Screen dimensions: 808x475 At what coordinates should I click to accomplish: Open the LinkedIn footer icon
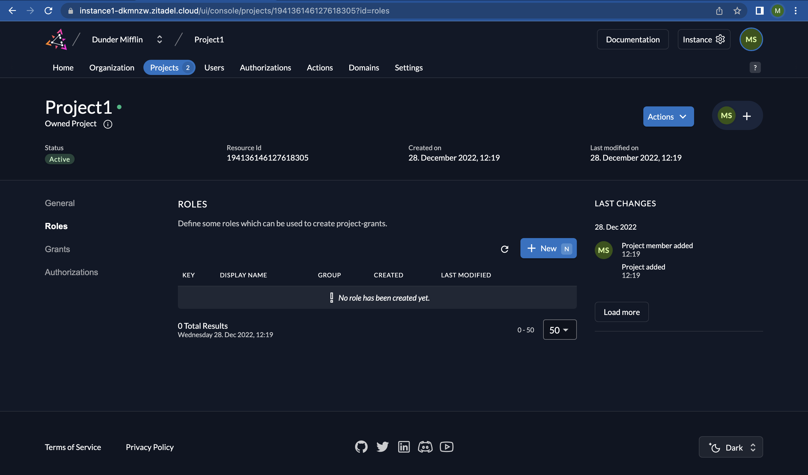point(404,447)
